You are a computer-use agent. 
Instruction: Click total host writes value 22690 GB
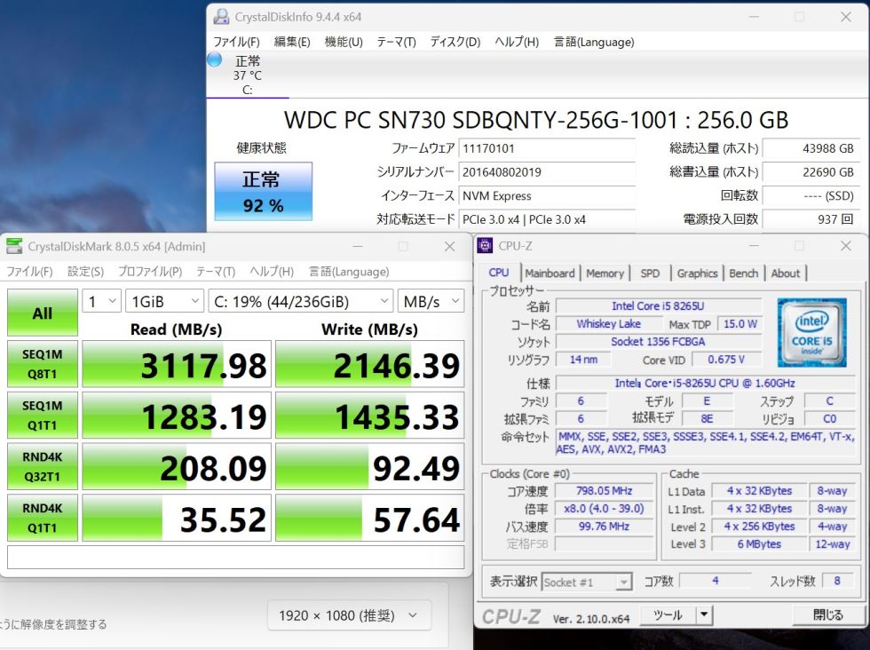(x=811, y=172)
